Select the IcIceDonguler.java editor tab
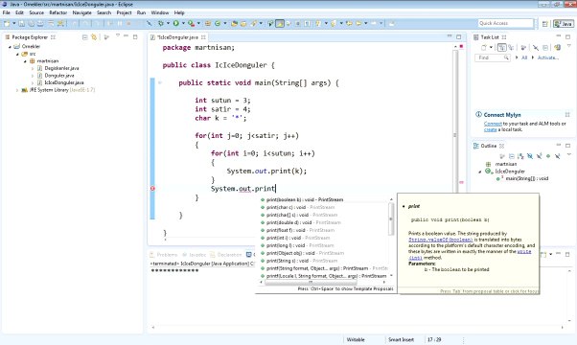The image size is (577, 345). pyautogui.click(x=178, y=37)
